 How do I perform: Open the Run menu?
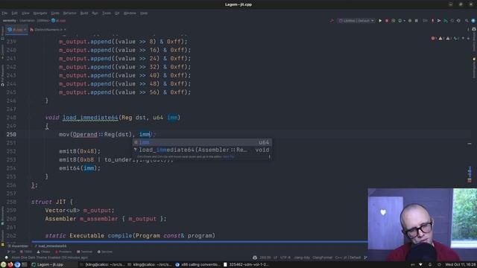(95, 13)
